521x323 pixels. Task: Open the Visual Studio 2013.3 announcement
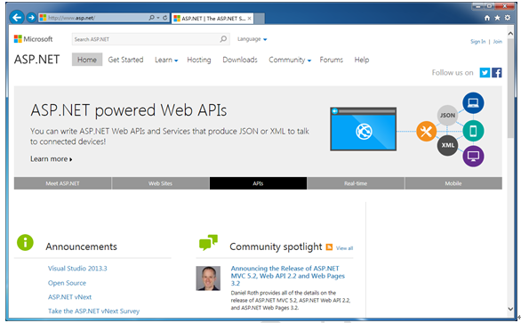[x=77, y=269]
